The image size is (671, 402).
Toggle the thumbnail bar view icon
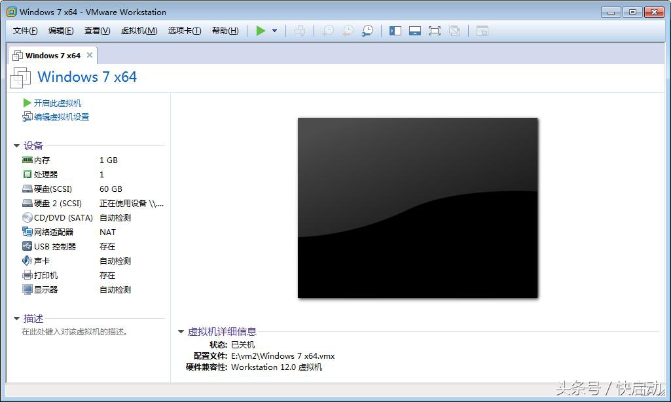414,31
